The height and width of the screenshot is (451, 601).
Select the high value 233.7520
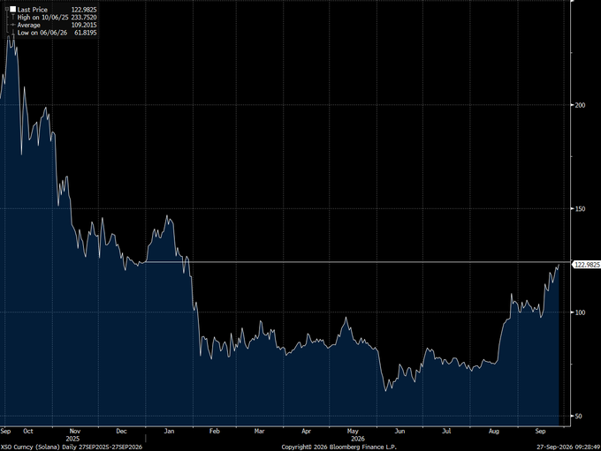[84, 18]
